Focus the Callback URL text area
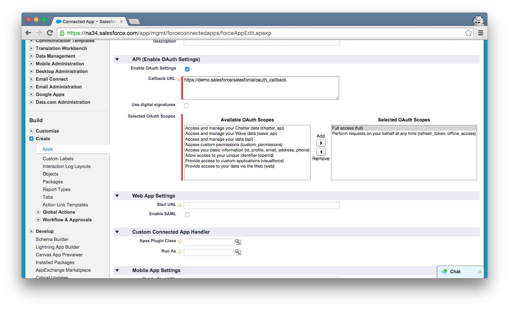509x309 pixels. (x=261, y=88)
